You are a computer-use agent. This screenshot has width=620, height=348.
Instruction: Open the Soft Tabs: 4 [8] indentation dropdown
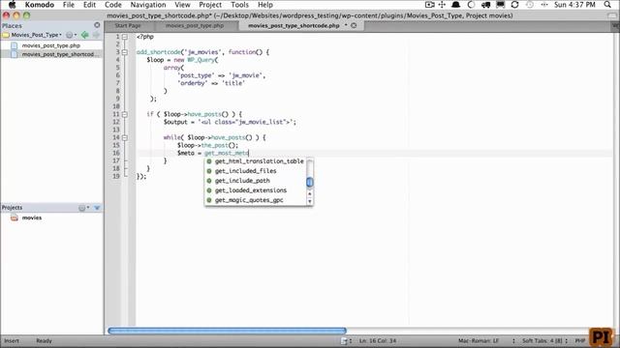544,341
